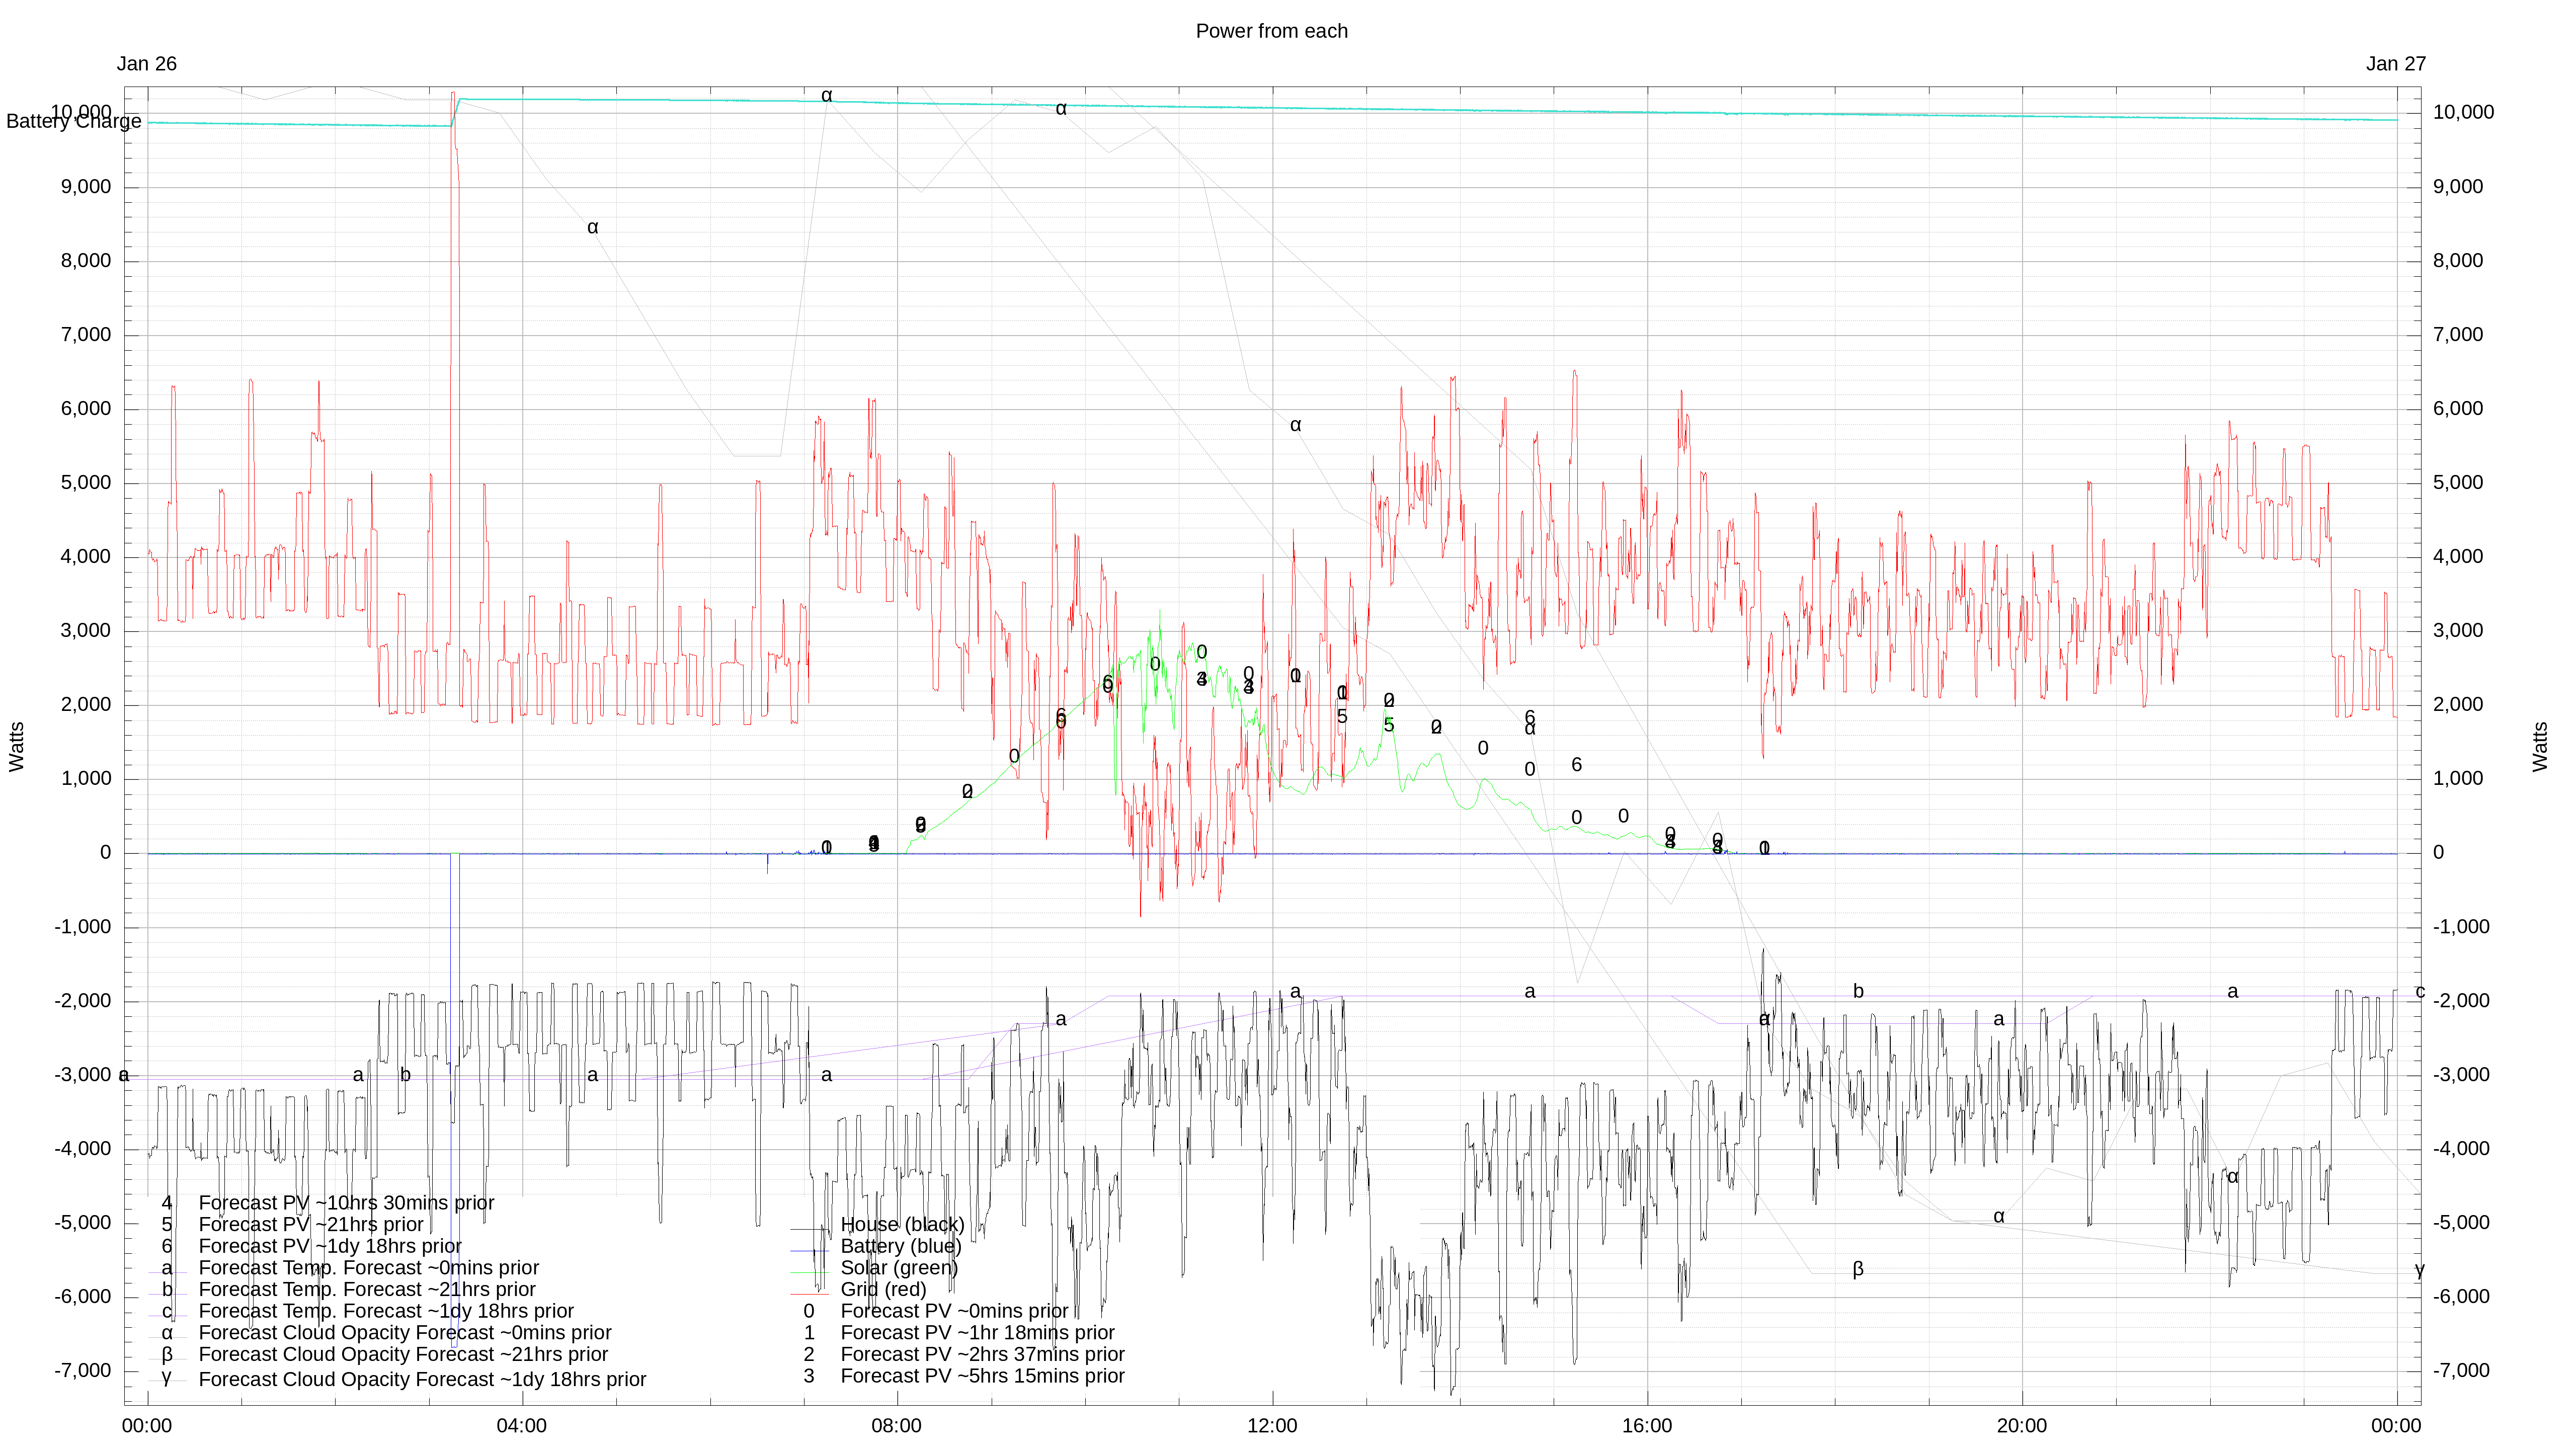2576x1449 pixels.
Task: Click the 'Jan 27' date label at top right
Action: coord(2395,64)
